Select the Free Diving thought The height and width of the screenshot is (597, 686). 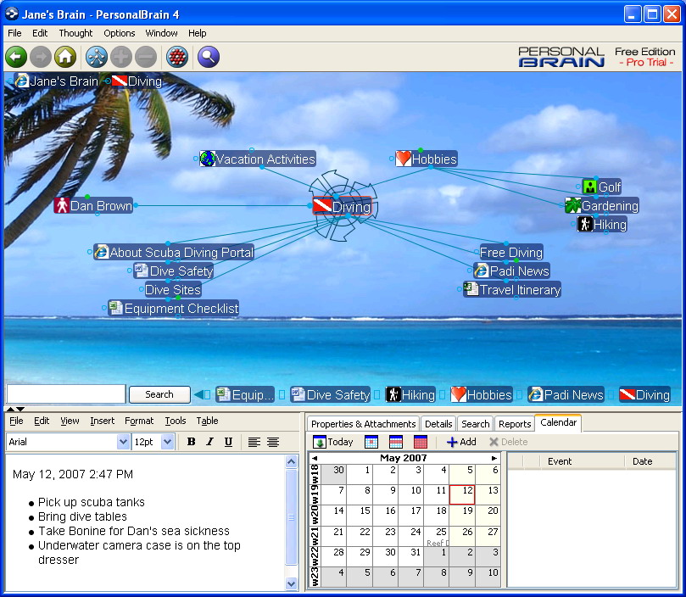pos(511,253)
